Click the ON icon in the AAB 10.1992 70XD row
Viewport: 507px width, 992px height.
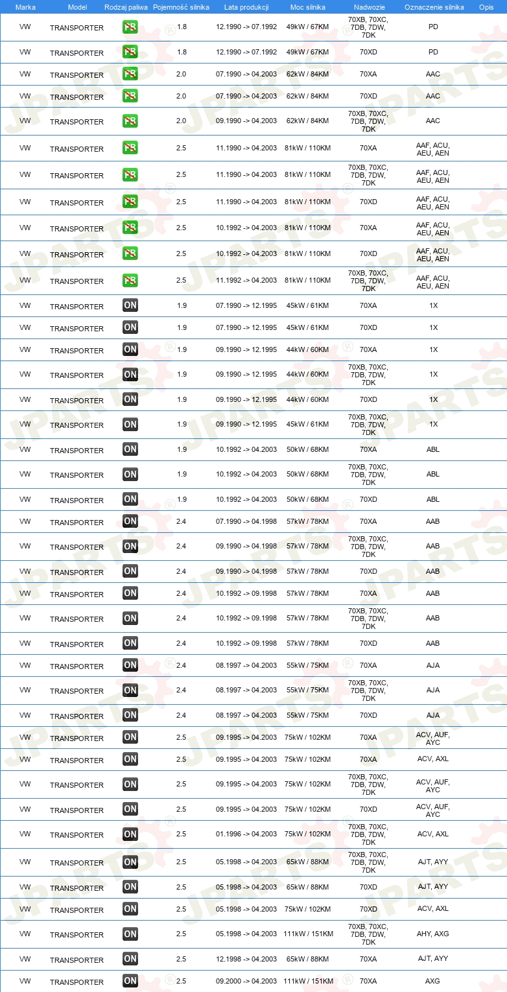point(130,643)
